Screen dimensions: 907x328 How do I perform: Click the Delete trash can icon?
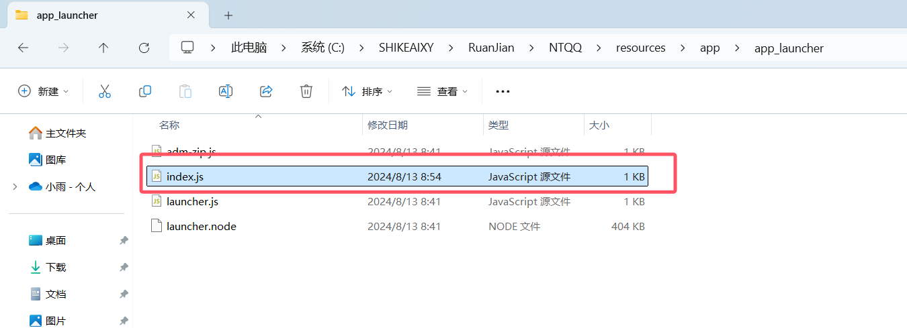306,91
